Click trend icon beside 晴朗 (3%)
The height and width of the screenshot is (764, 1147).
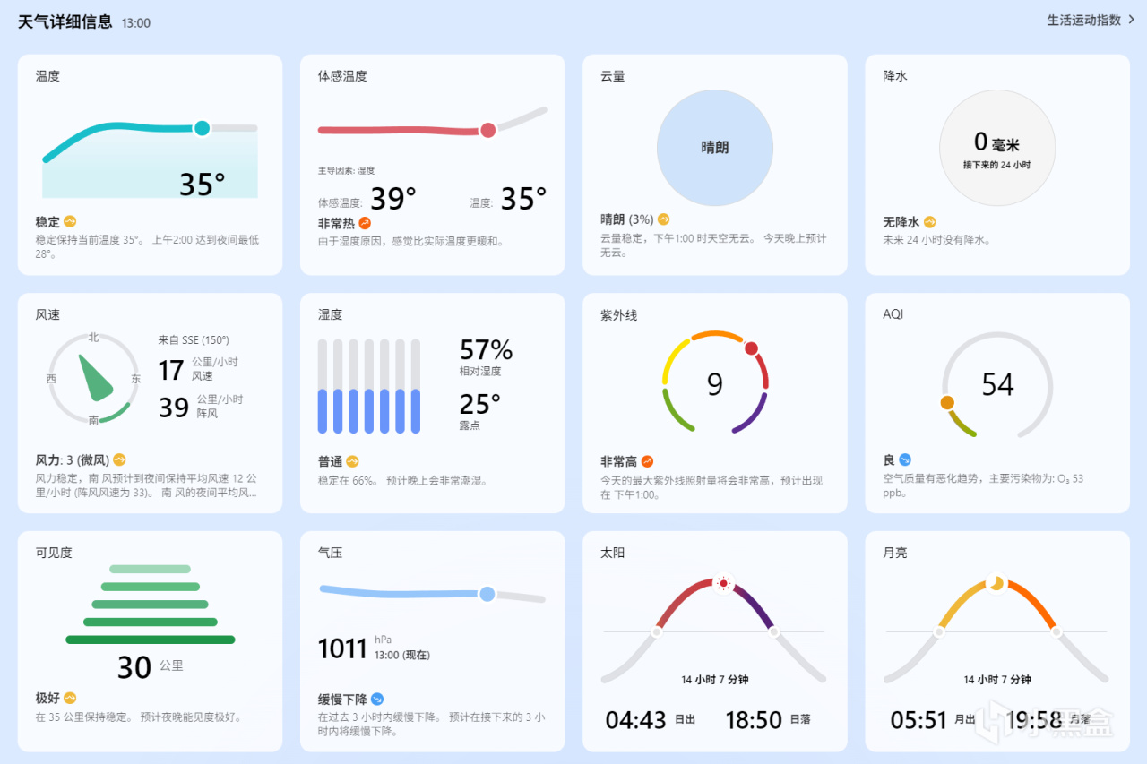click(x=664, y=219)
